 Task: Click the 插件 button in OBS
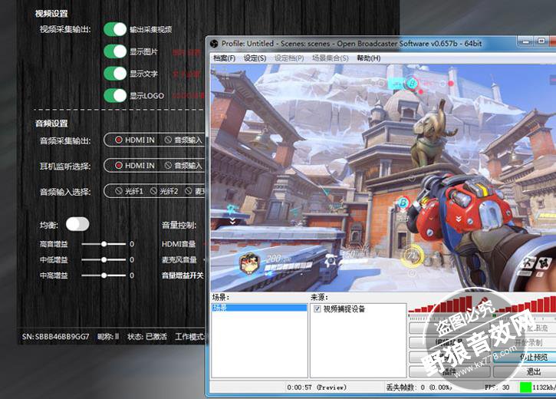click(x=449, y=371)
